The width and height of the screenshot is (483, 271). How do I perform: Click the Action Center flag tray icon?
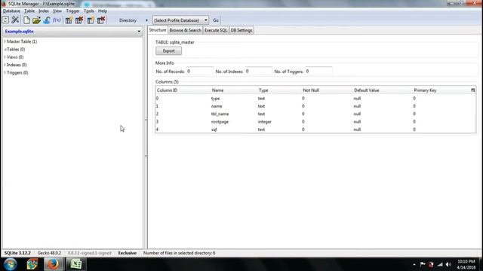click(x=423, y=264)
